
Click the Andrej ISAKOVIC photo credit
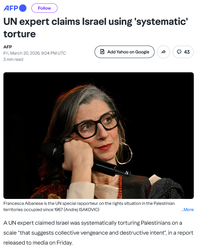pyautogui.click(x=82, y=209)
